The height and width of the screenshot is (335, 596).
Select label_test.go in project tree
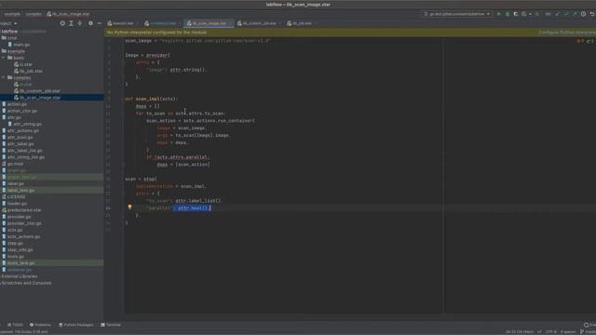point(20,190)
